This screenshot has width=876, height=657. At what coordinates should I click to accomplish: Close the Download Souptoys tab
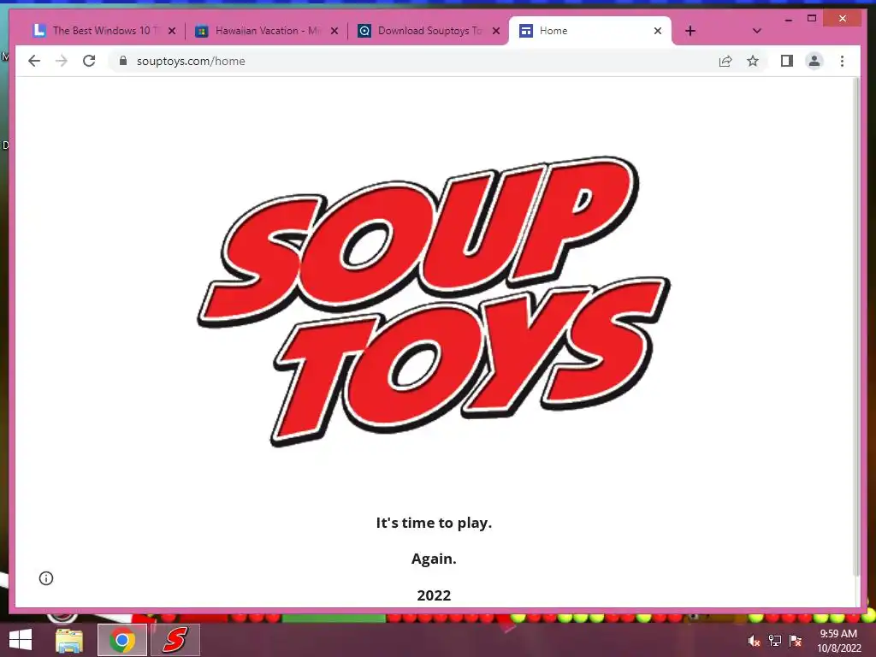[495, 31]
